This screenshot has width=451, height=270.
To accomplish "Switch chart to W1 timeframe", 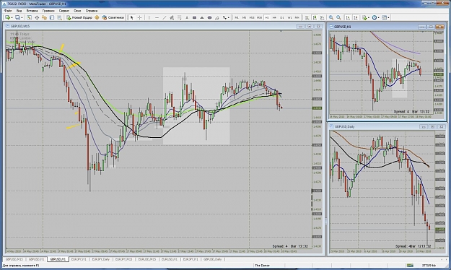I will tap(289, 17).
